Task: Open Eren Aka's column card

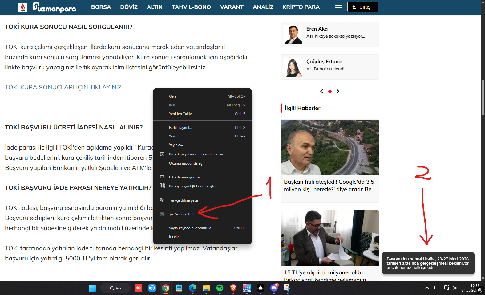Action: [x=330, y=34]
